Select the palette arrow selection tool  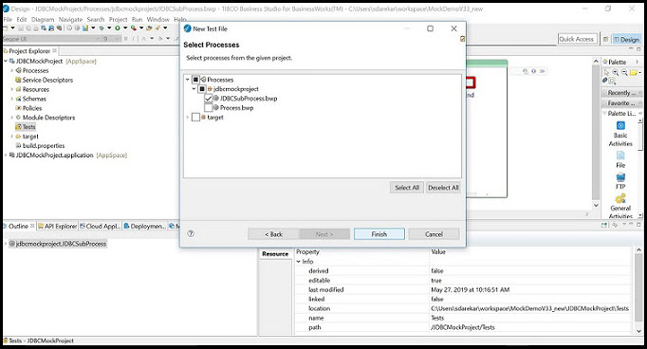[606, 72]
